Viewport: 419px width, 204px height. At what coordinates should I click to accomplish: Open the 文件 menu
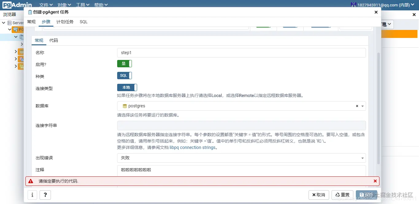[46, 5]
